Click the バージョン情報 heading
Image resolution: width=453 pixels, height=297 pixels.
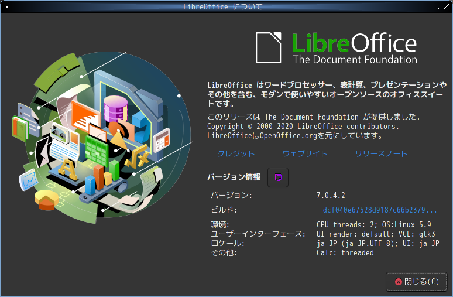coord(234,177)
